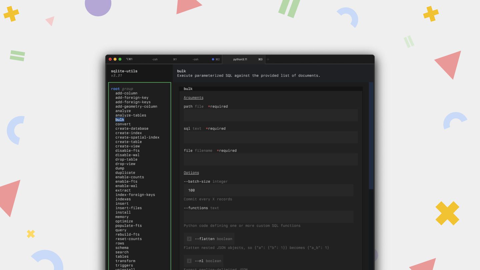Select the add-foreign-keys command (plural)
Viewport: 480px width, 270px height.
click(x=133, y=102)
